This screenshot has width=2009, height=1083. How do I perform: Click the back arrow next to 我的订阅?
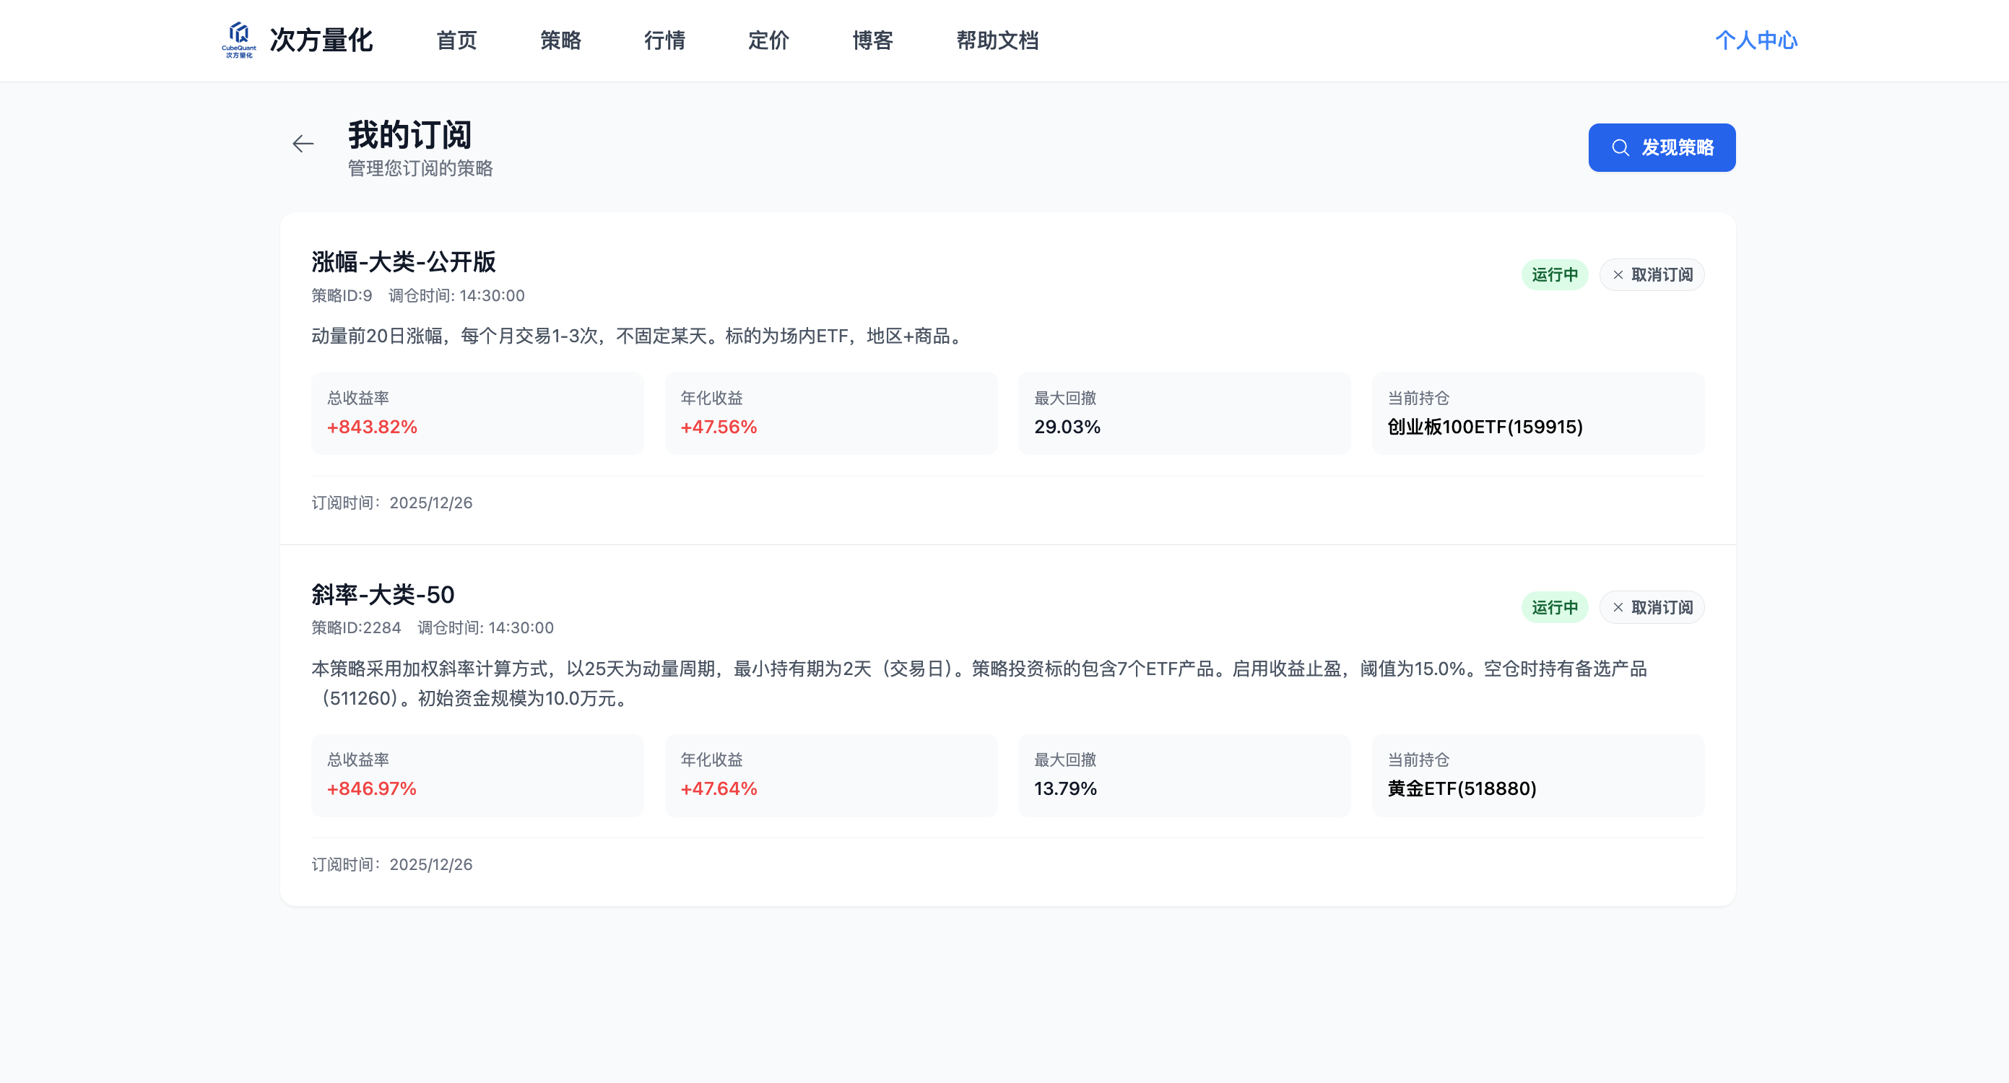tap(303, 144)
